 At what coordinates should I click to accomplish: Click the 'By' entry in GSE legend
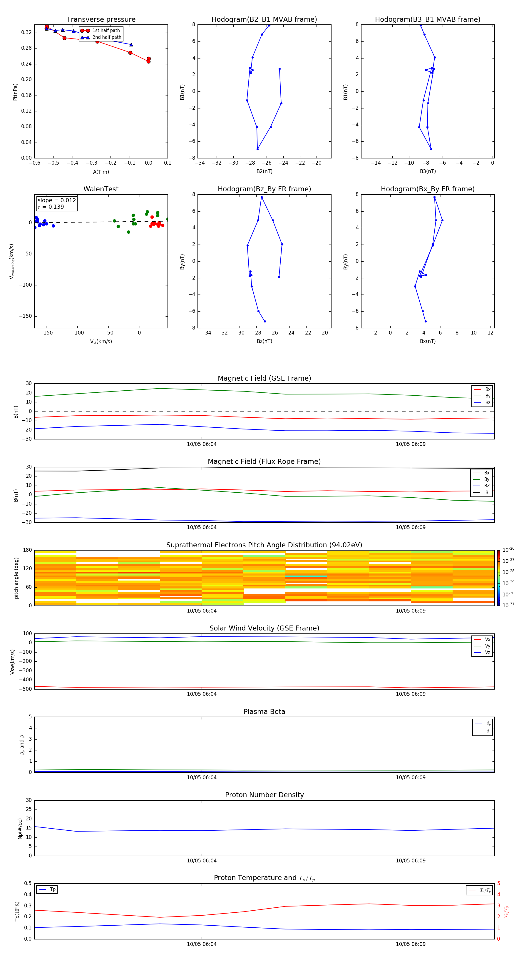pos(482,396)
